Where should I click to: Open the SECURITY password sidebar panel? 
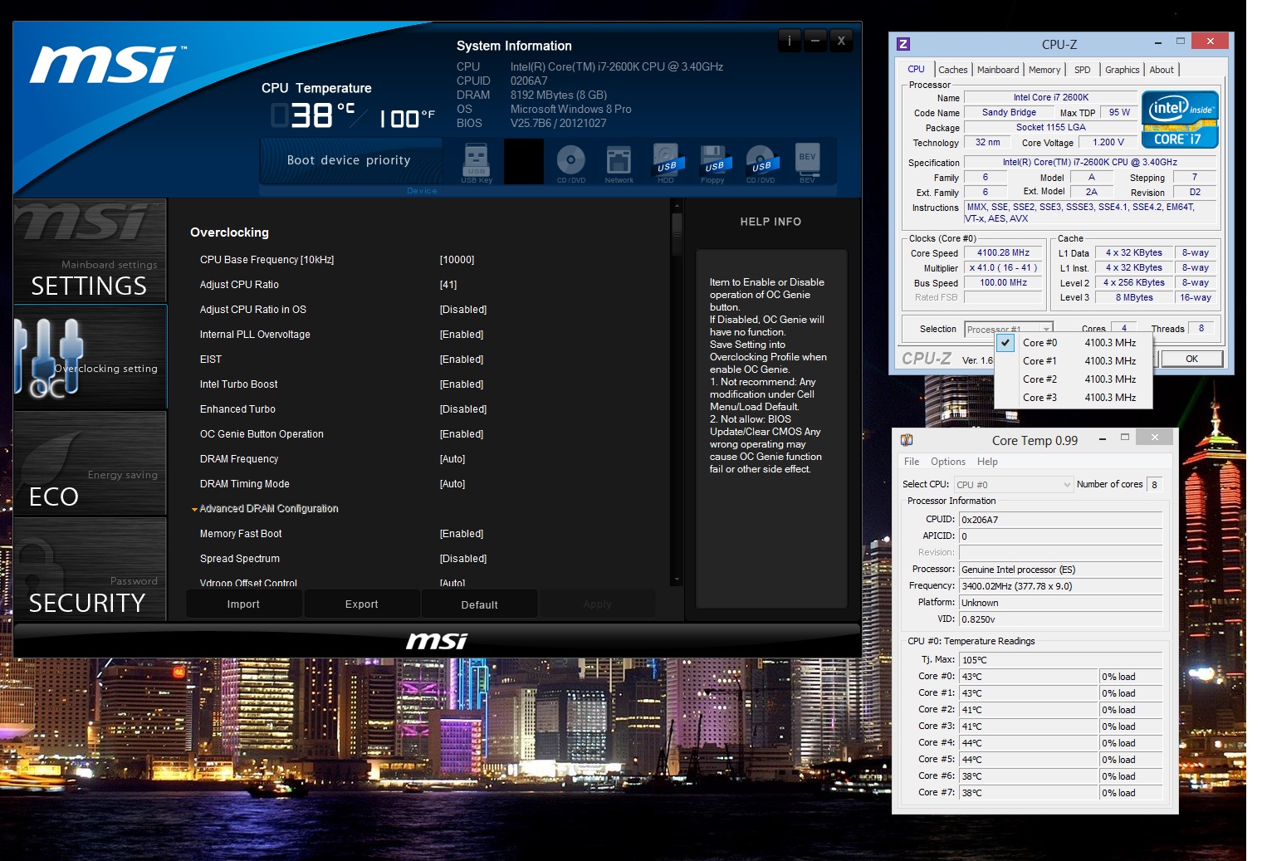[x=90, y=569]
